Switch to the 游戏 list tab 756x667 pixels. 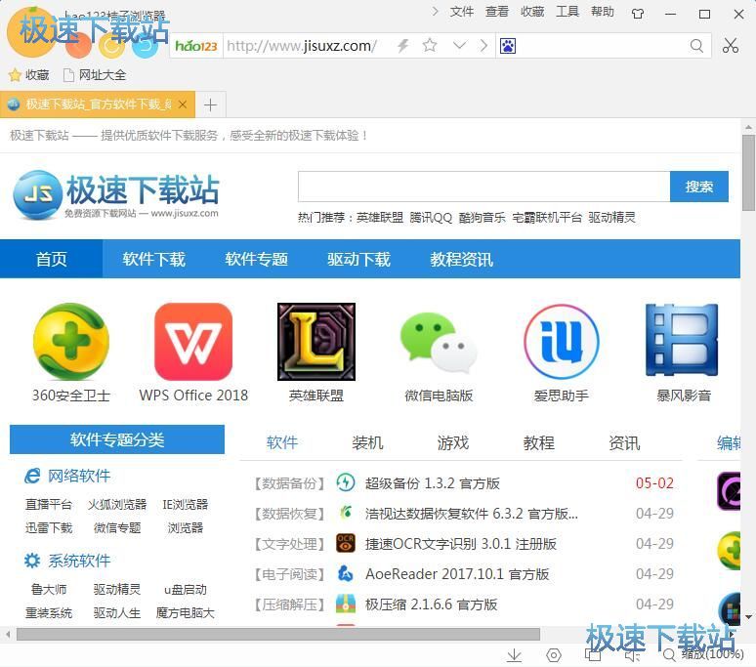coord(453,442)
